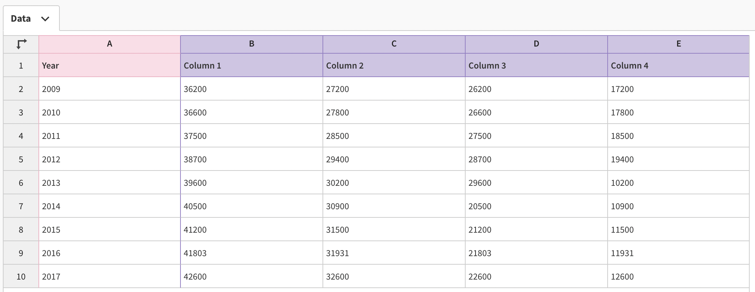Choose the cell reading 10200
This screenshot has width=755, height=292.
click(x=678, y=183)
